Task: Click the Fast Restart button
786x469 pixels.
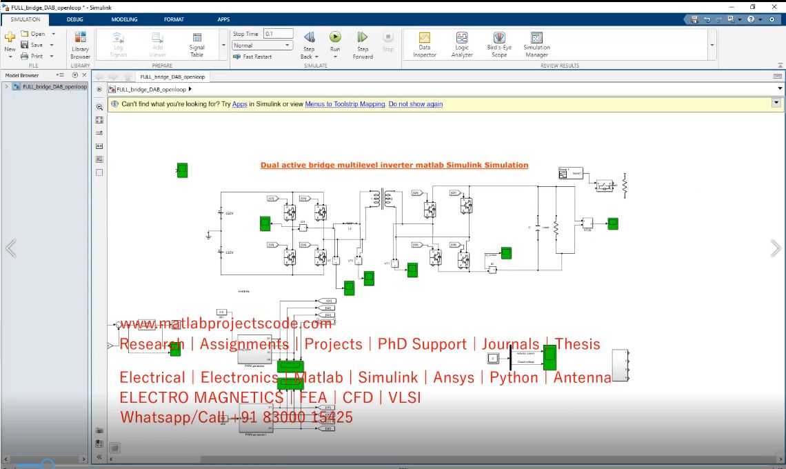Action: pos(252,57)
